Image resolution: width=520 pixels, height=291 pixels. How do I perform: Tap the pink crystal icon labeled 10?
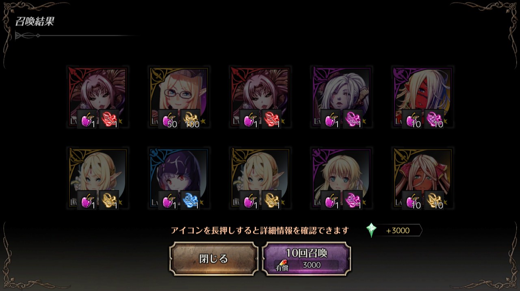(x=434, y=119)
